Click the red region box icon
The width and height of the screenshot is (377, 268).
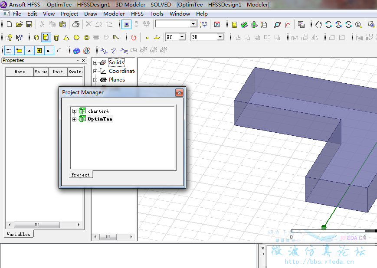coord(134,37)
